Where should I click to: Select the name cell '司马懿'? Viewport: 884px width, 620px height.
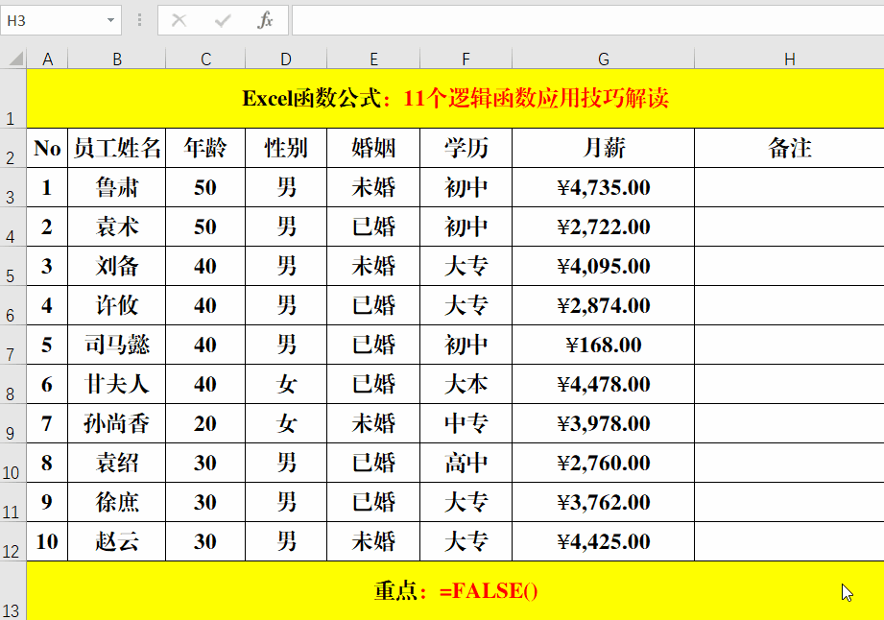click(117, 345)
